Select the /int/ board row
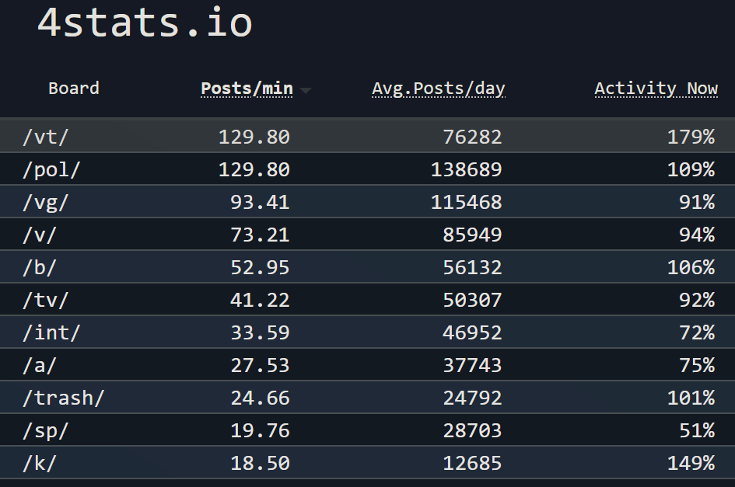The width and height of the screenshot is (735, 487). click(367, 332)
